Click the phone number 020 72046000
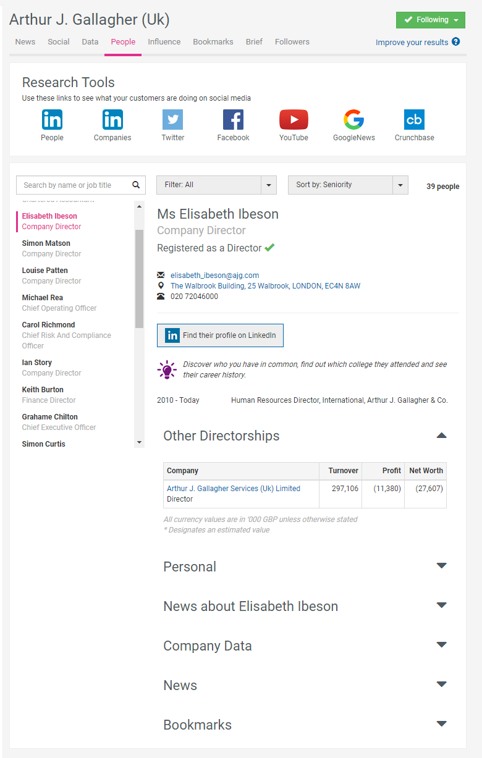The width and height of the screenshot is (482, 758). pyautogui.click(x=194, y=297)
